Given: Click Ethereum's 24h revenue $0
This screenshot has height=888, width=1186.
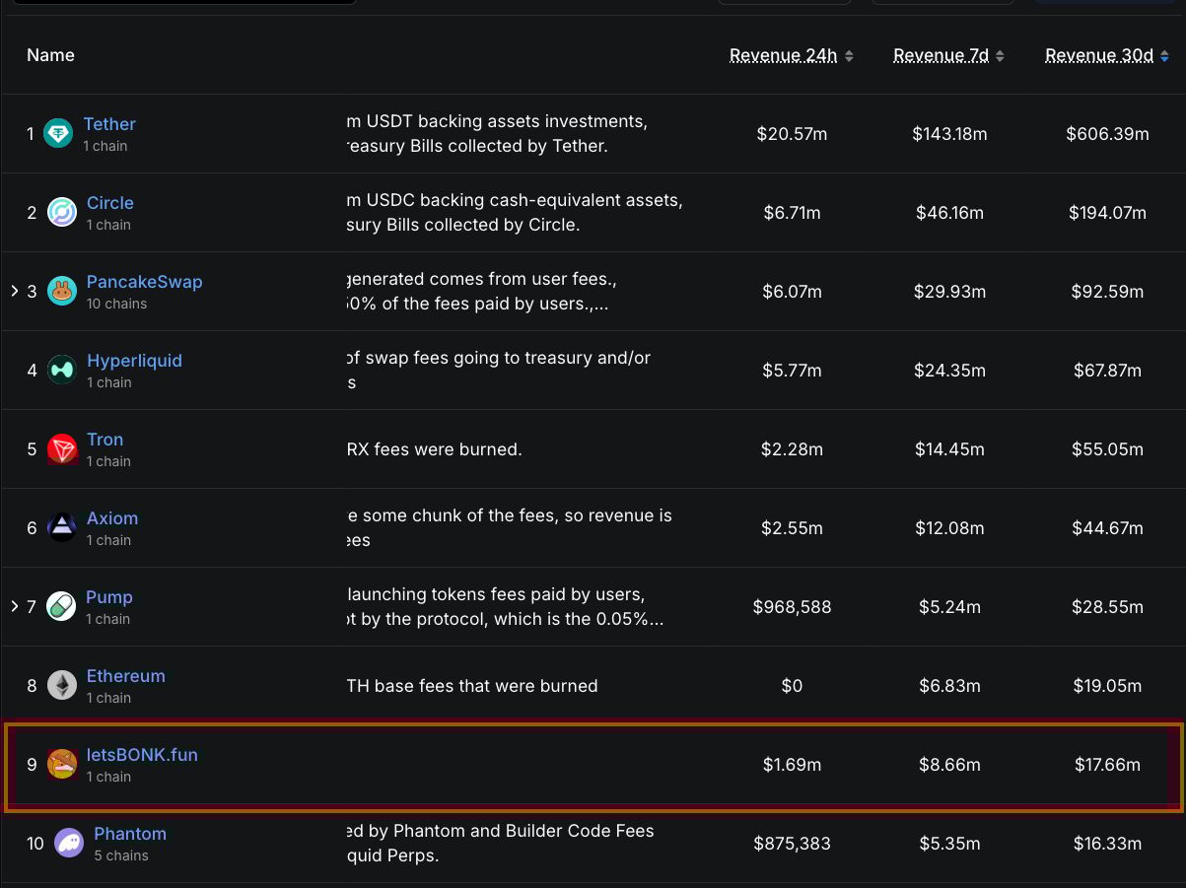Looking at the screenshot, I should pos(792,686).
